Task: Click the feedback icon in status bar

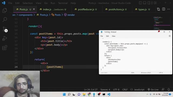Action: [163, 89]
